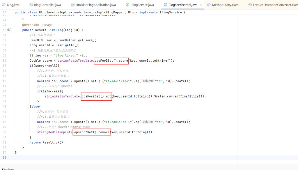The image size is (298, 170).
Task: Click the IBlogService.java interface icon
Action: click(x=128, y=5)
